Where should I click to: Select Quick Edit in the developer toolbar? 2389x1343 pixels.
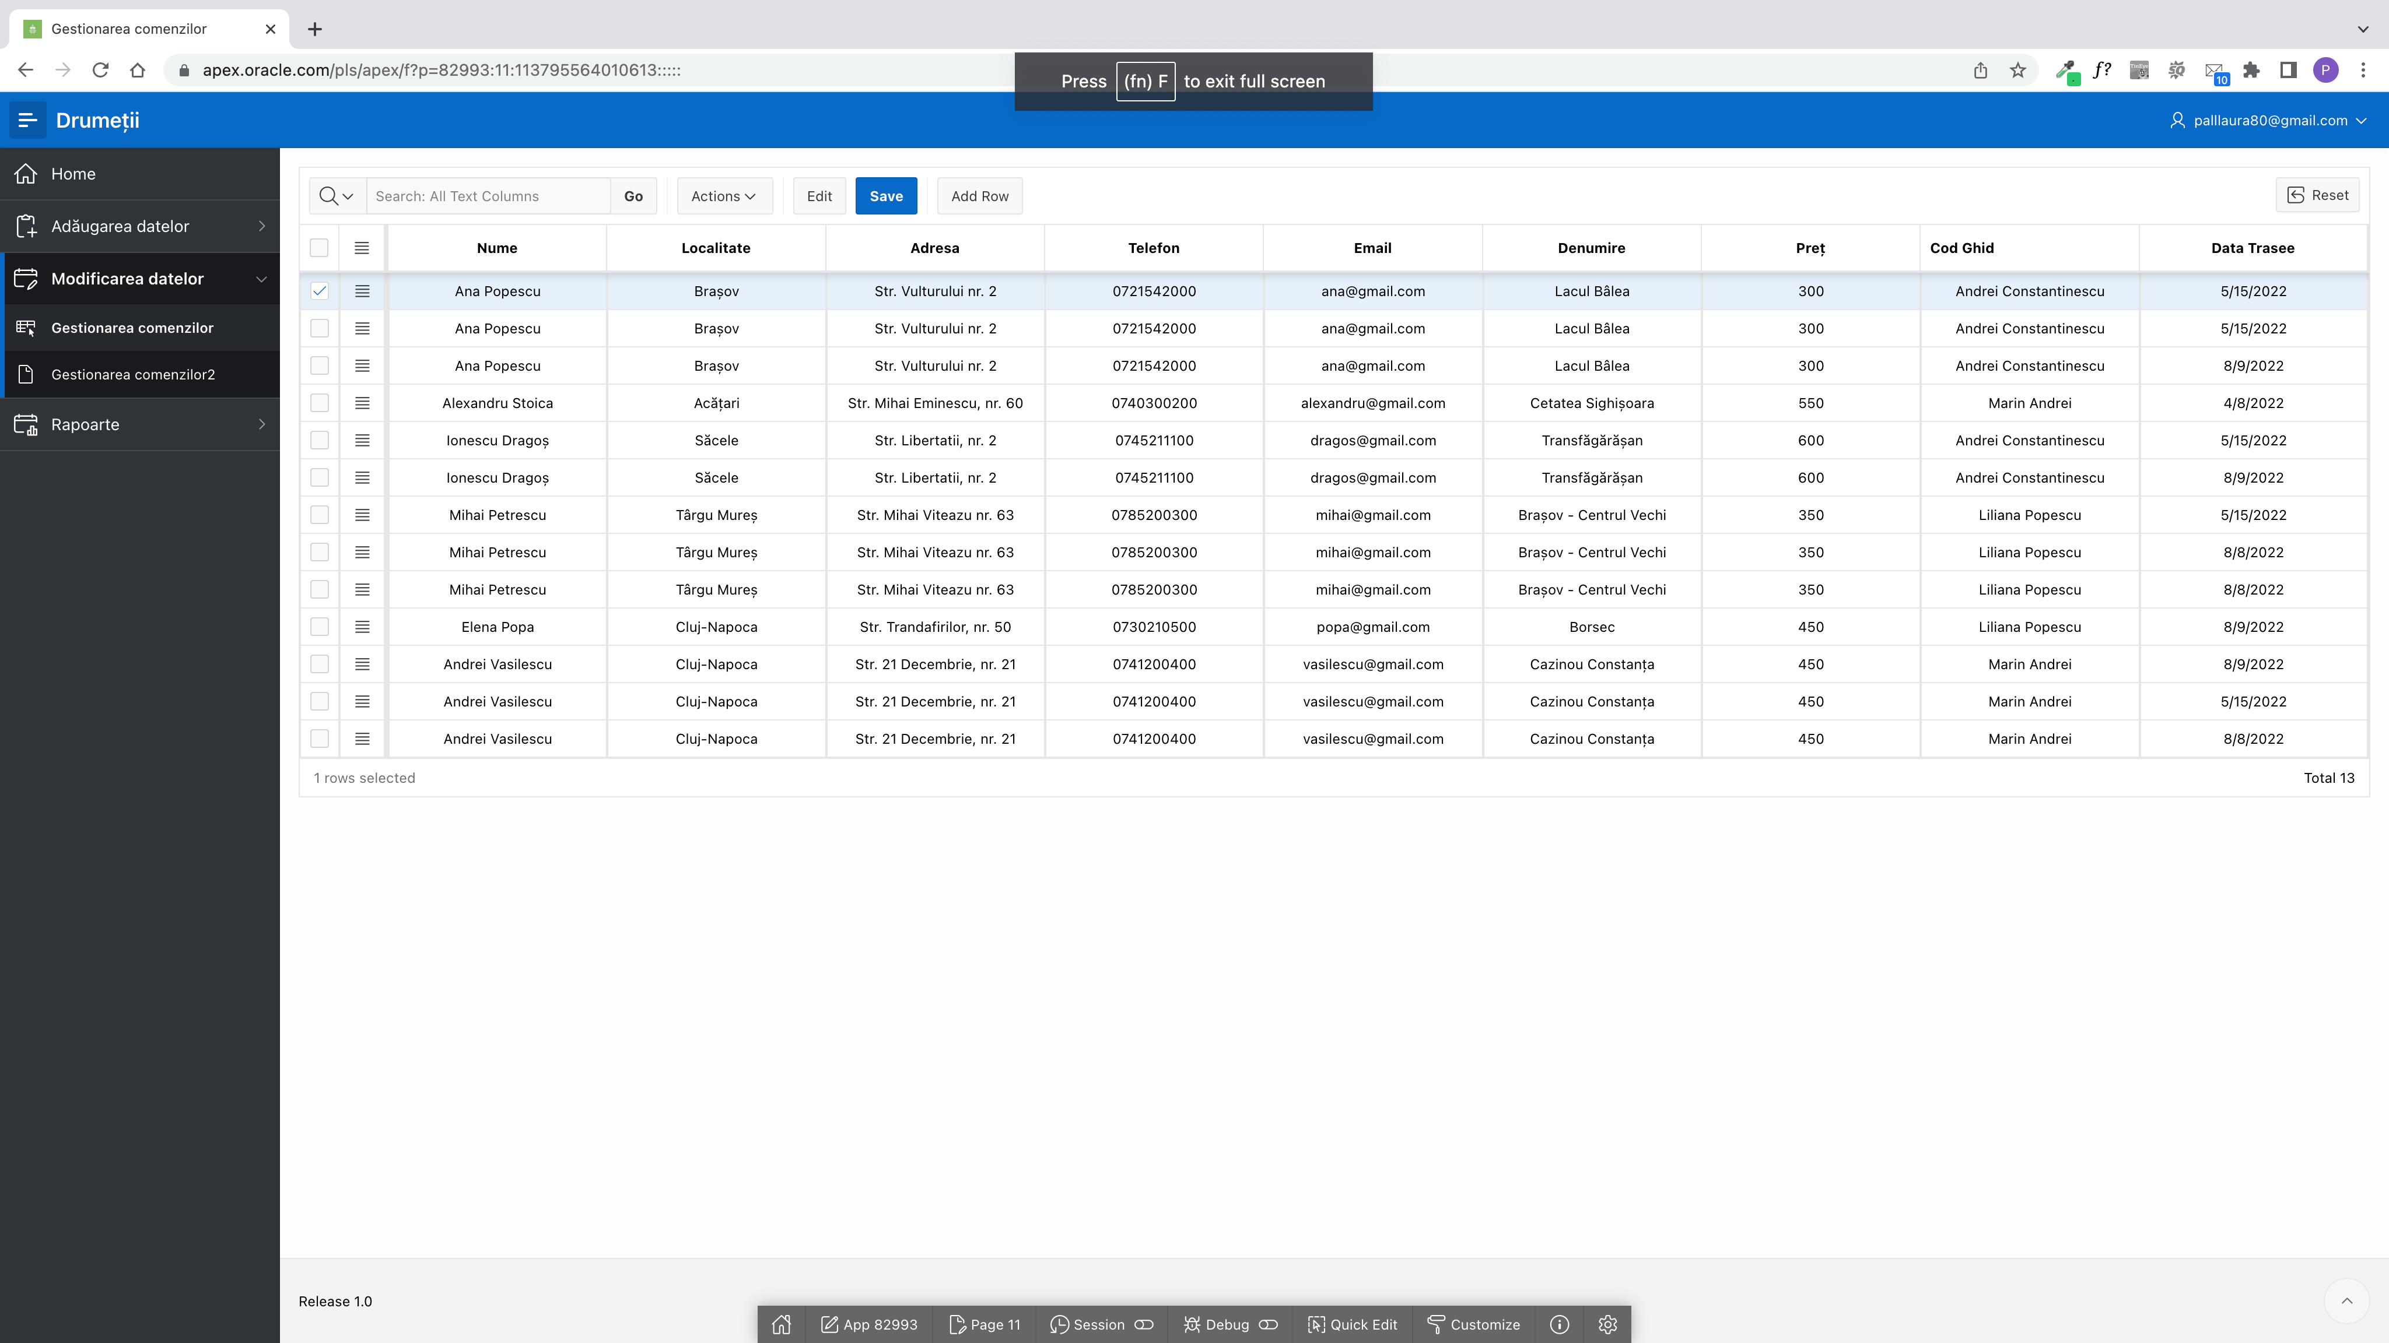(1351, 1324)
